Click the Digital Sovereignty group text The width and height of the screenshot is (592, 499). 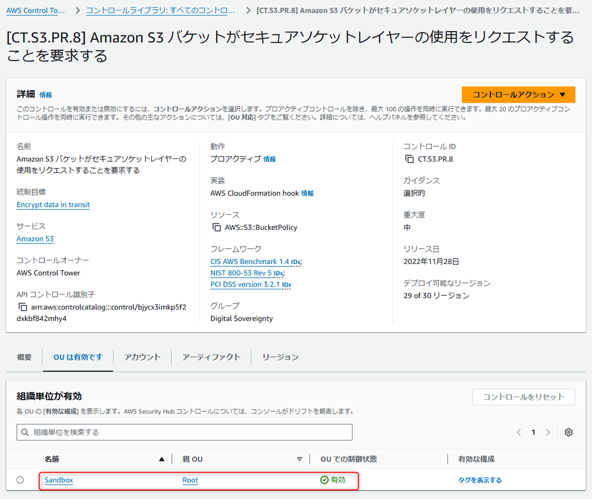242,318
